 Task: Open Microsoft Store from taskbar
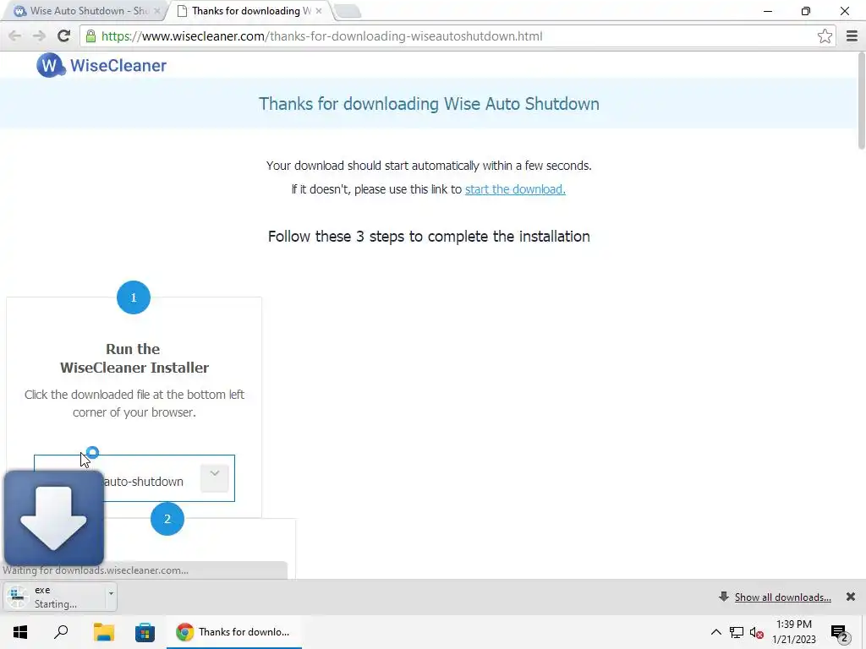145,632
